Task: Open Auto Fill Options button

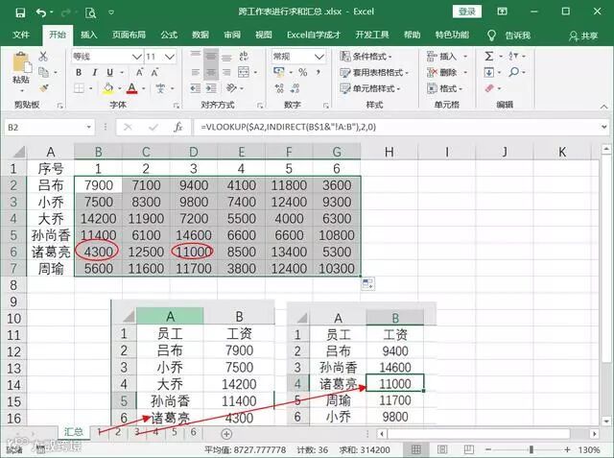Action: point(367,283)
